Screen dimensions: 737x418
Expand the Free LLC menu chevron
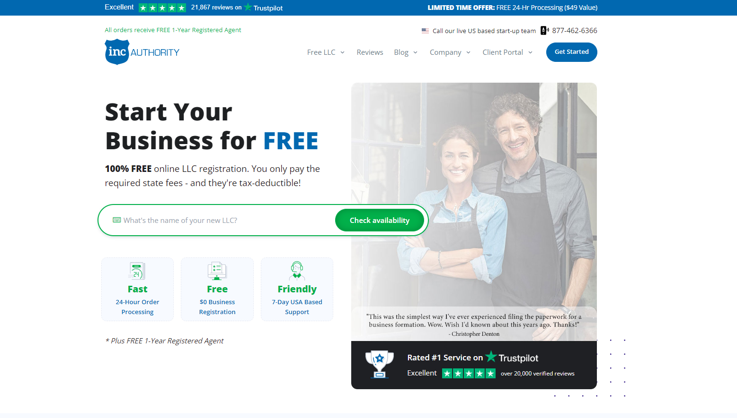[x=342, y=52]
